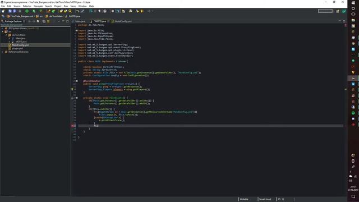Click the Save All toolbar icon
Screen dimensions: 359x202
[x=15, y=11]
